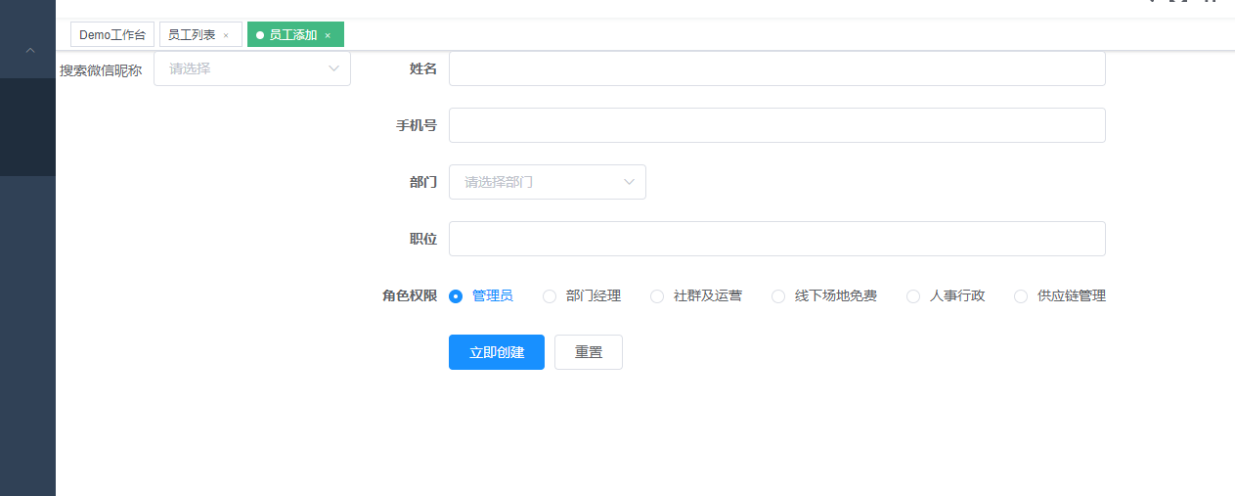
Task: Click the 立即创建 button
Action: (x=497, y=352)
